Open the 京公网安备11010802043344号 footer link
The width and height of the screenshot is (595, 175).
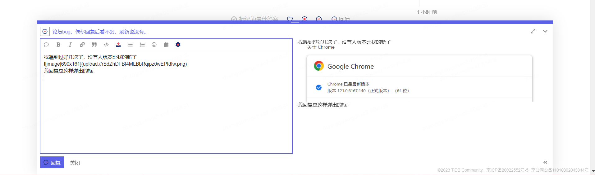click(x=560, y=170)
